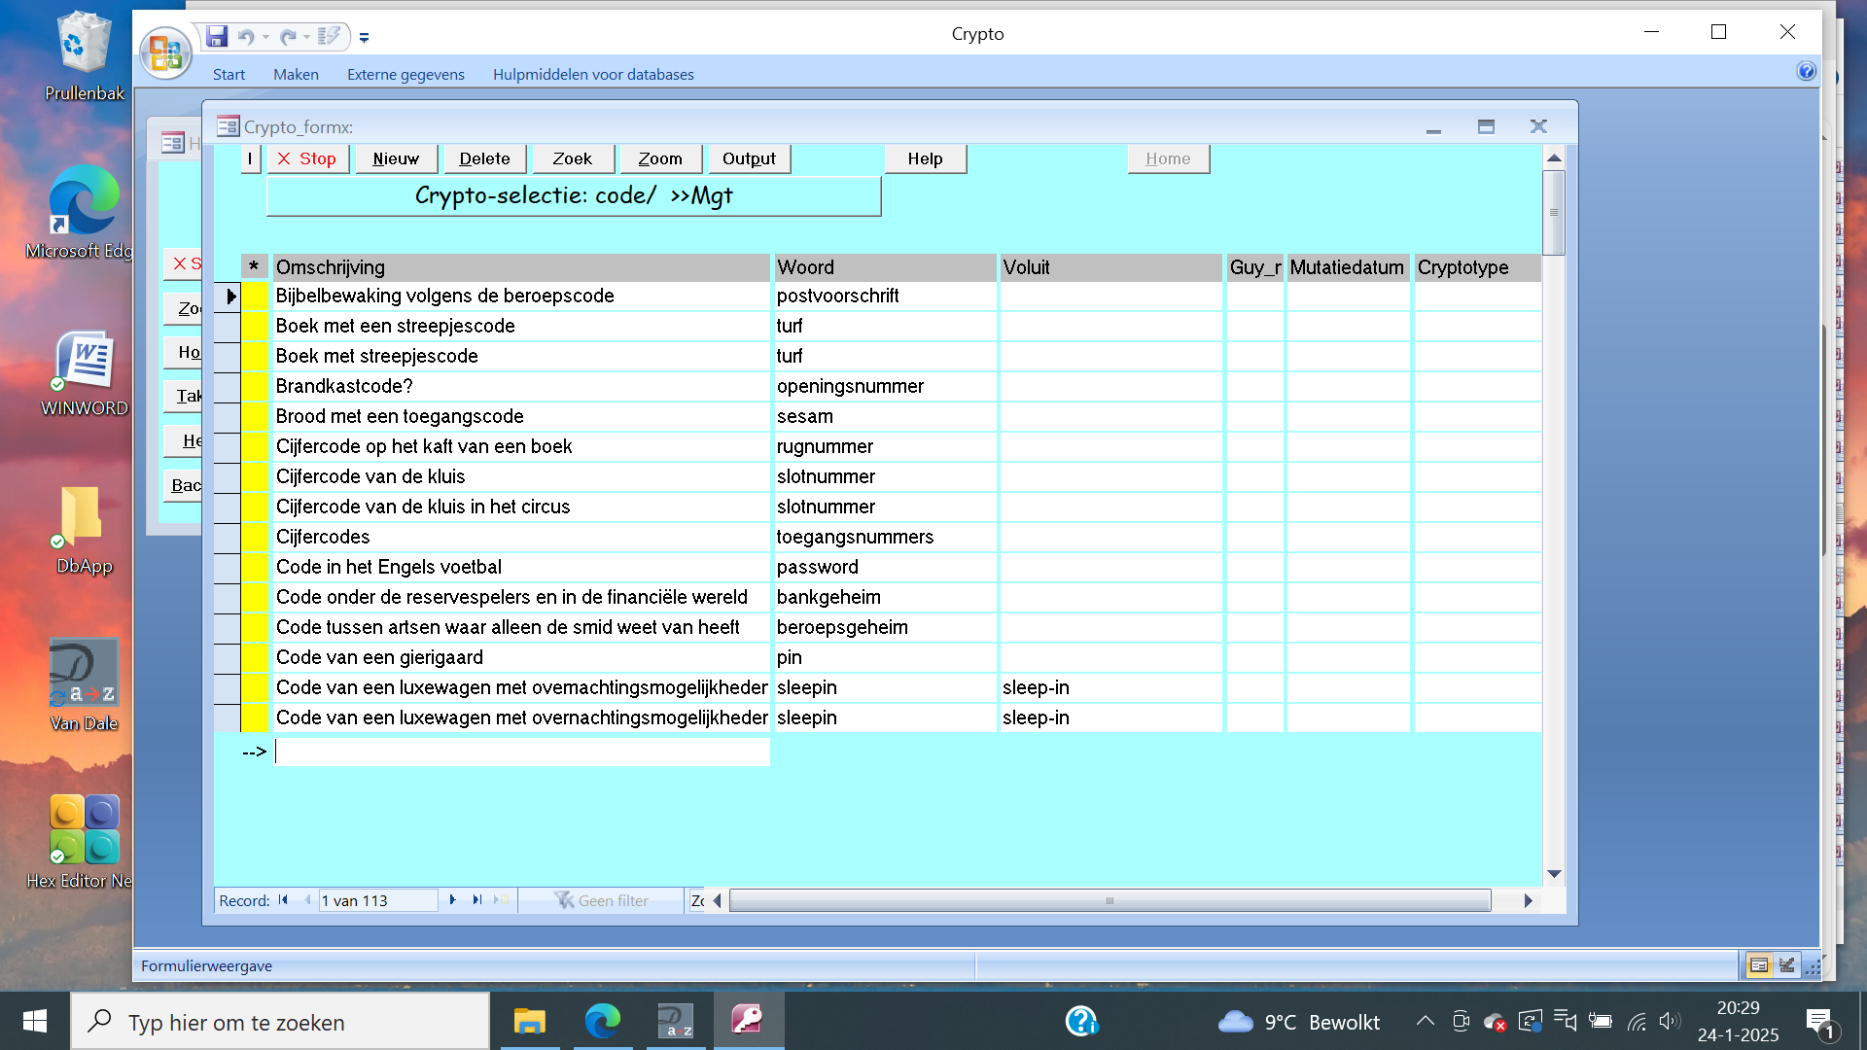
Task: Click the horizontal scrollbar left arrow
Action: [x=718, y=900]
